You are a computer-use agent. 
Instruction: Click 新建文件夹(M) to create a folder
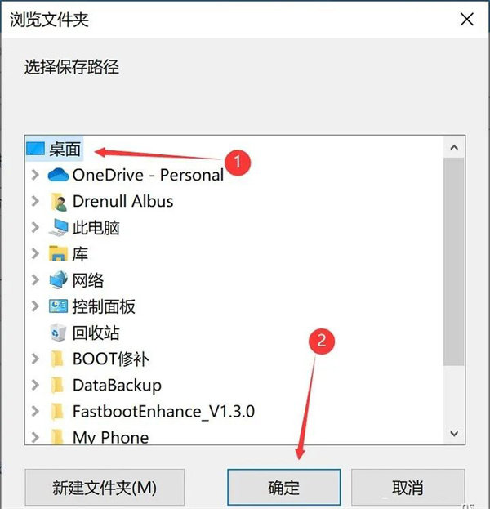coord(105,488)
